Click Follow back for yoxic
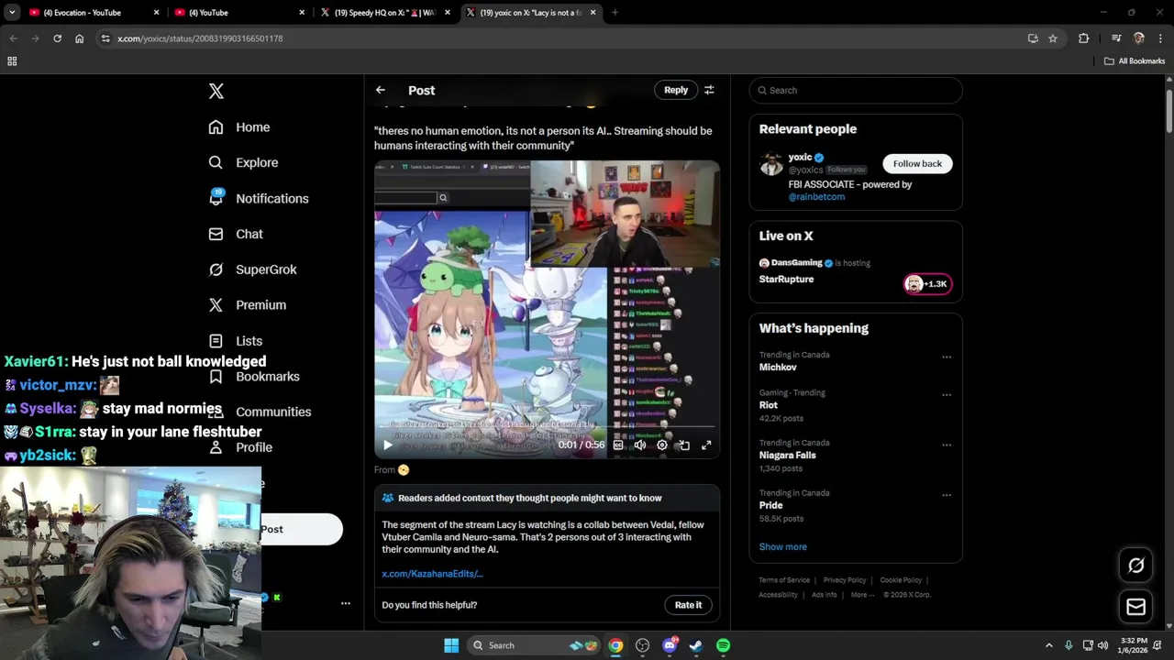 (x=917, y=164)
